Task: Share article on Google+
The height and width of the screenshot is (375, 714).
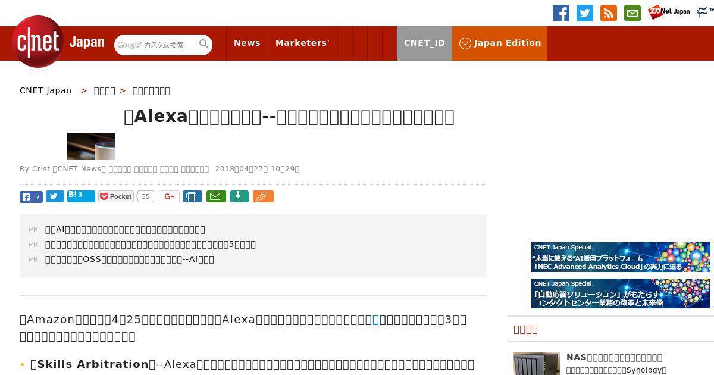Action: [170, 196]
